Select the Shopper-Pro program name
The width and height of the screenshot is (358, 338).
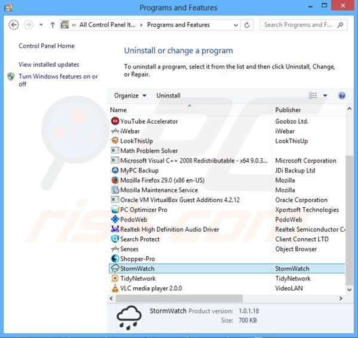coord(137,259)
